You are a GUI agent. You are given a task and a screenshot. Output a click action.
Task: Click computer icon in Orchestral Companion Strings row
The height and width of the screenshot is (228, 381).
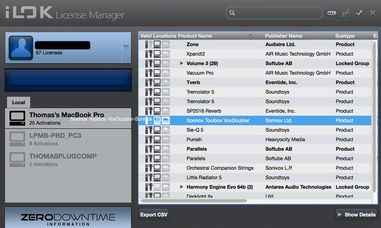click(157, 168)
